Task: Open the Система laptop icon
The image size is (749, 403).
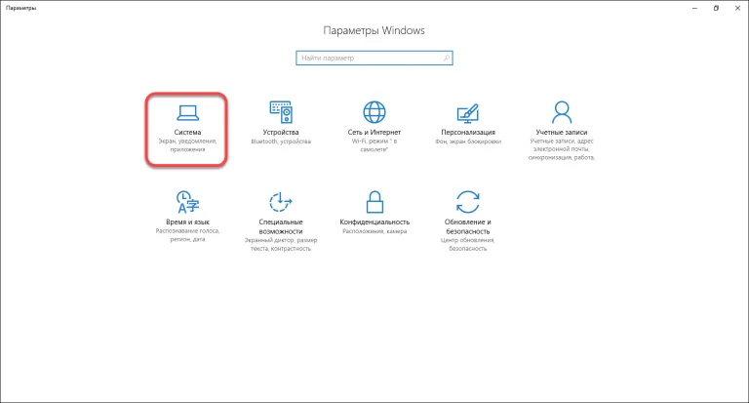Action: click(187, 113)
